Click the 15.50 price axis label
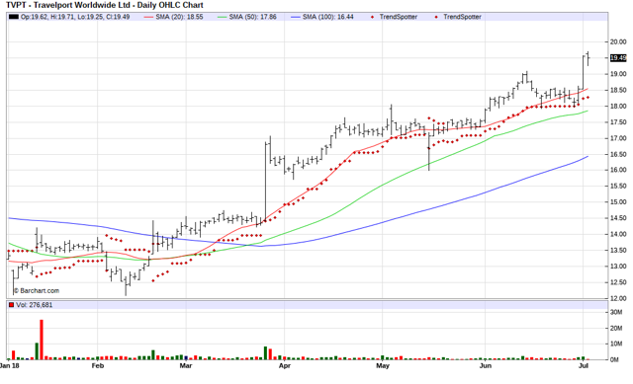The image size is (633, 384). (618, 187)
